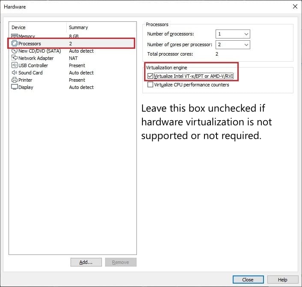Image resolution: width=302 pixels, height=287 pixels.
Task: Select the Network Adapter NAT summary row
Action: pos(73,58)
